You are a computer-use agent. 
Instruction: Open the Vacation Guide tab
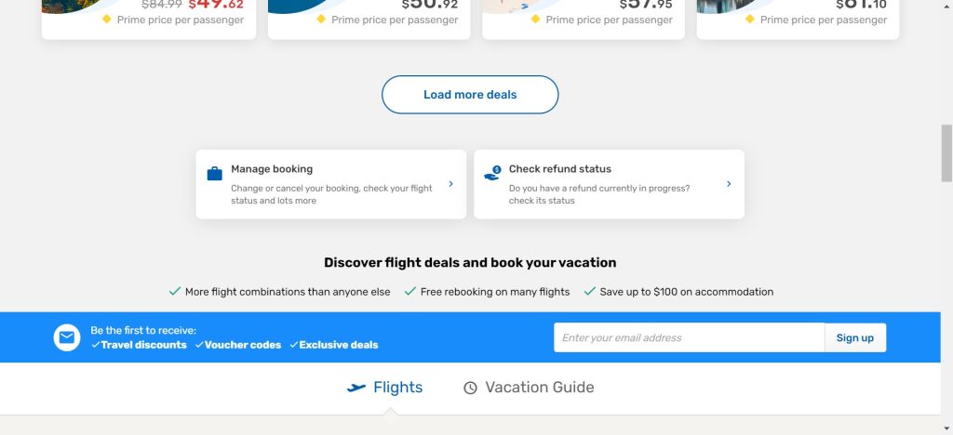coord(539,388)
